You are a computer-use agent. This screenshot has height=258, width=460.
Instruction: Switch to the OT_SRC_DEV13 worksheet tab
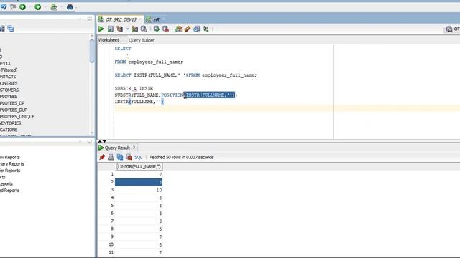pos(121,19)
